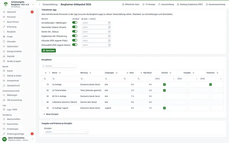Toggle Schussbild (PDF, eigene Serien) switch
The width and height of the screenshot is (229, 143).
tap(75, 45)
